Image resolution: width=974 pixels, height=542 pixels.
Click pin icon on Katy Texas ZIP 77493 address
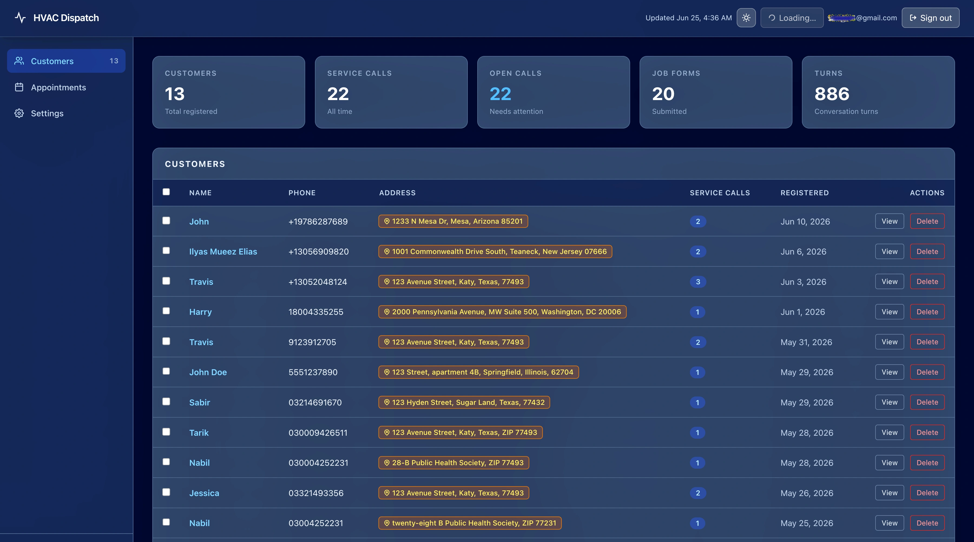387,432
